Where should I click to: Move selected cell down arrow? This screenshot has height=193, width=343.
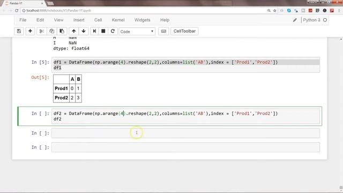click(84, 31)
